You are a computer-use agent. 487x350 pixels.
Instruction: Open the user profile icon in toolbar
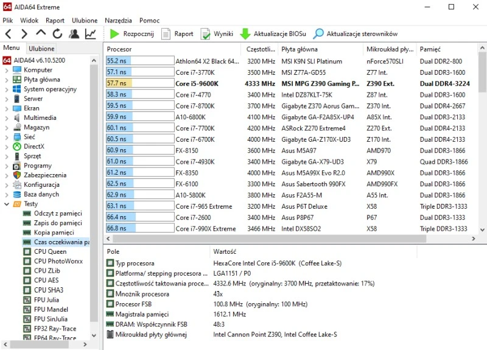pos(74,33)
